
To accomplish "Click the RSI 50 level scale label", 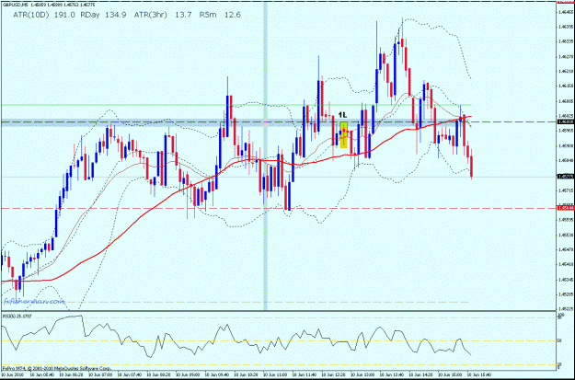I will tap(560, 341).
